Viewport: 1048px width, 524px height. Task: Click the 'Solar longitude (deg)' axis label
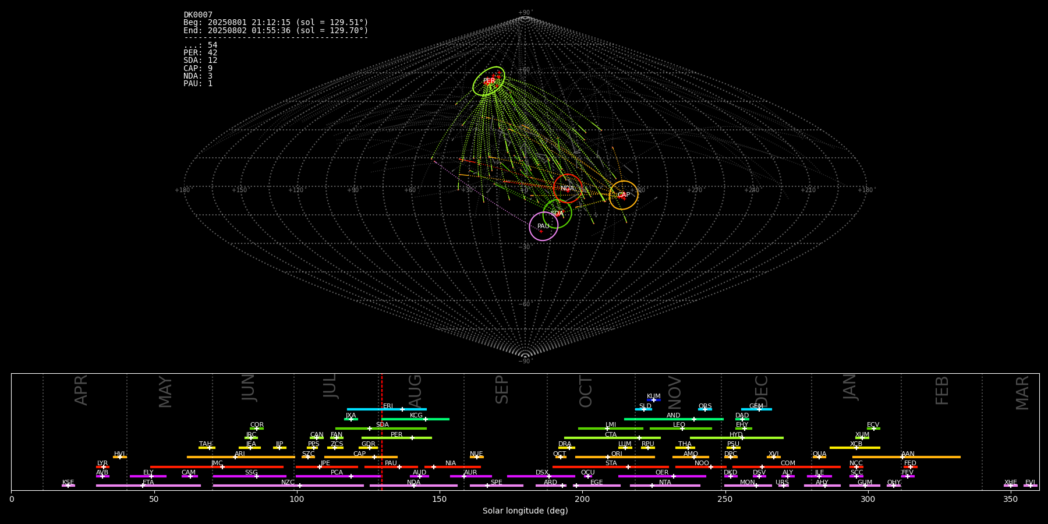click(x=525, y=511)
